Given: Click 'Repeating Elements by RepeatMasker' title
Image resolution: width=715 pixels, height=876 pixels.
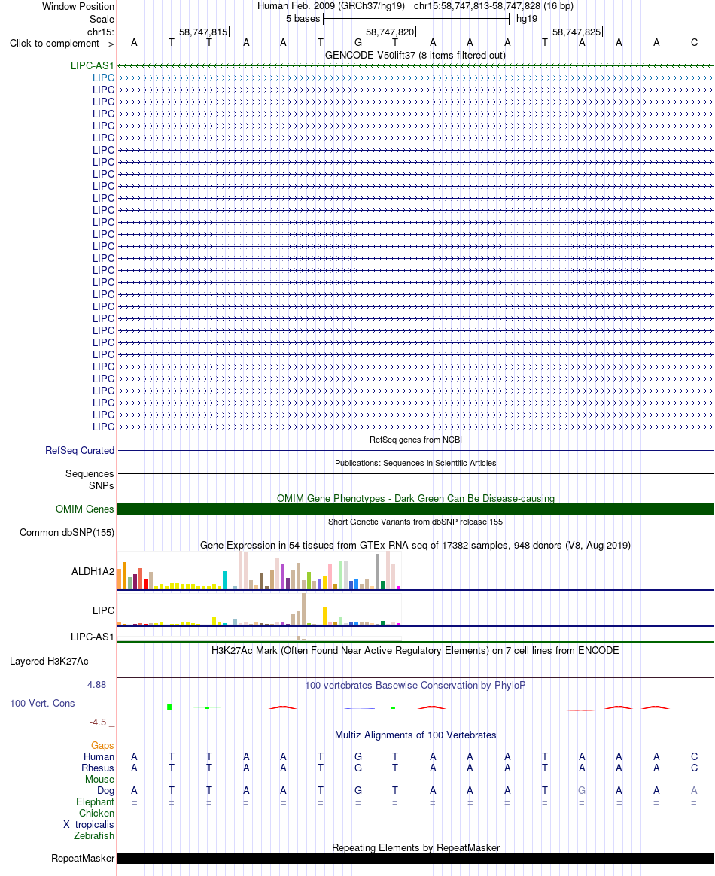Looking at the screenshot, I should click(415, 847).
